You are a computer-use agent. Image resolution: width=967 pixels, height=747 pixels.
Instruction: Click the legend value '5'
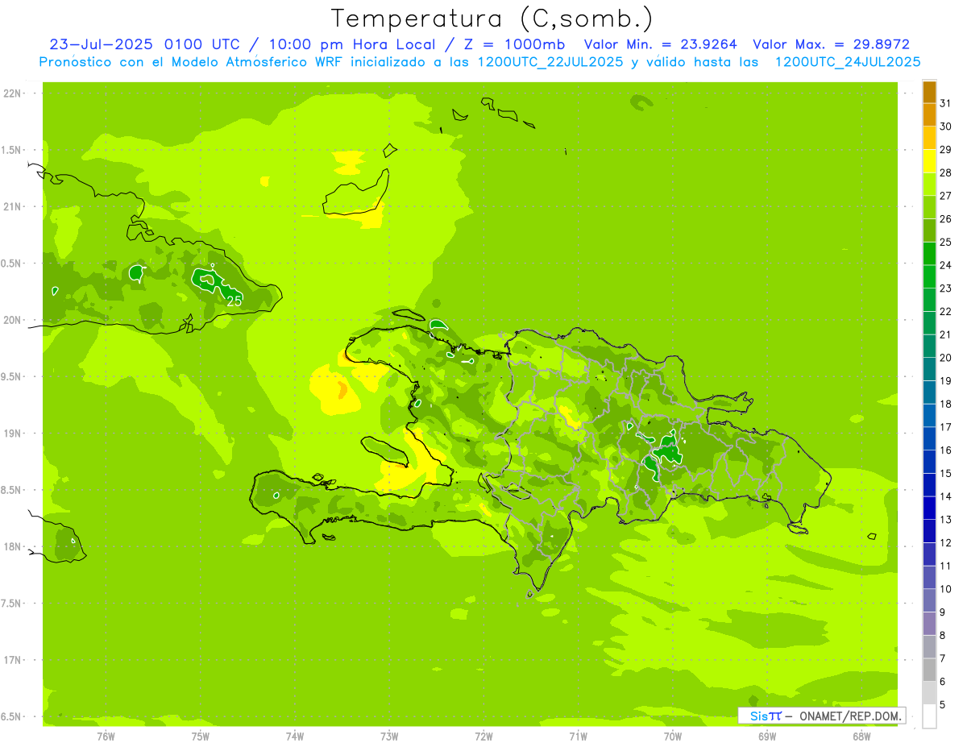coord(942,705)
